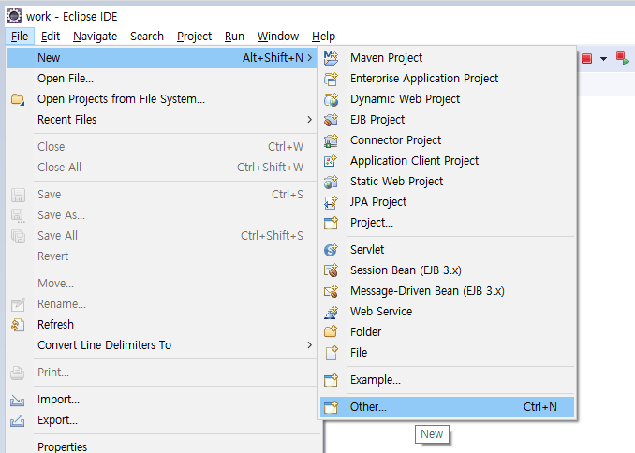Click the Static Web Project icon
The width and height of the screenshot is (635, 453).
pos(331,182)
